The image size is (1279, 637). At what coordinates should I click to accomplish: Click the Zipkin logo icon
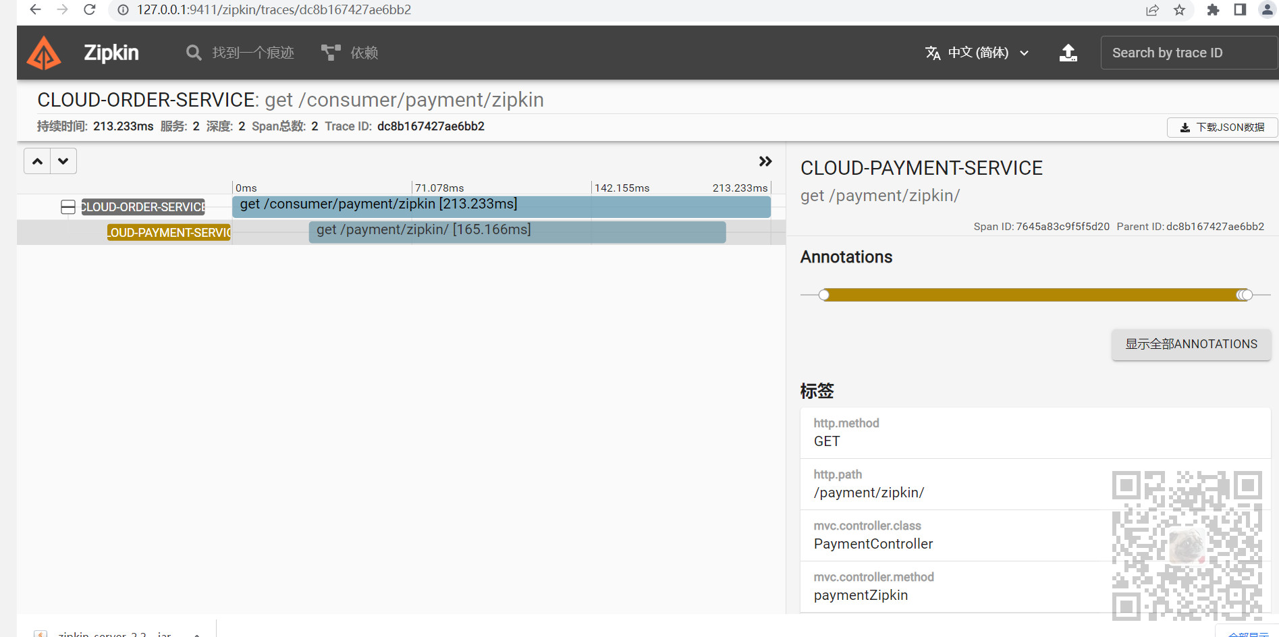pos(44,53)
